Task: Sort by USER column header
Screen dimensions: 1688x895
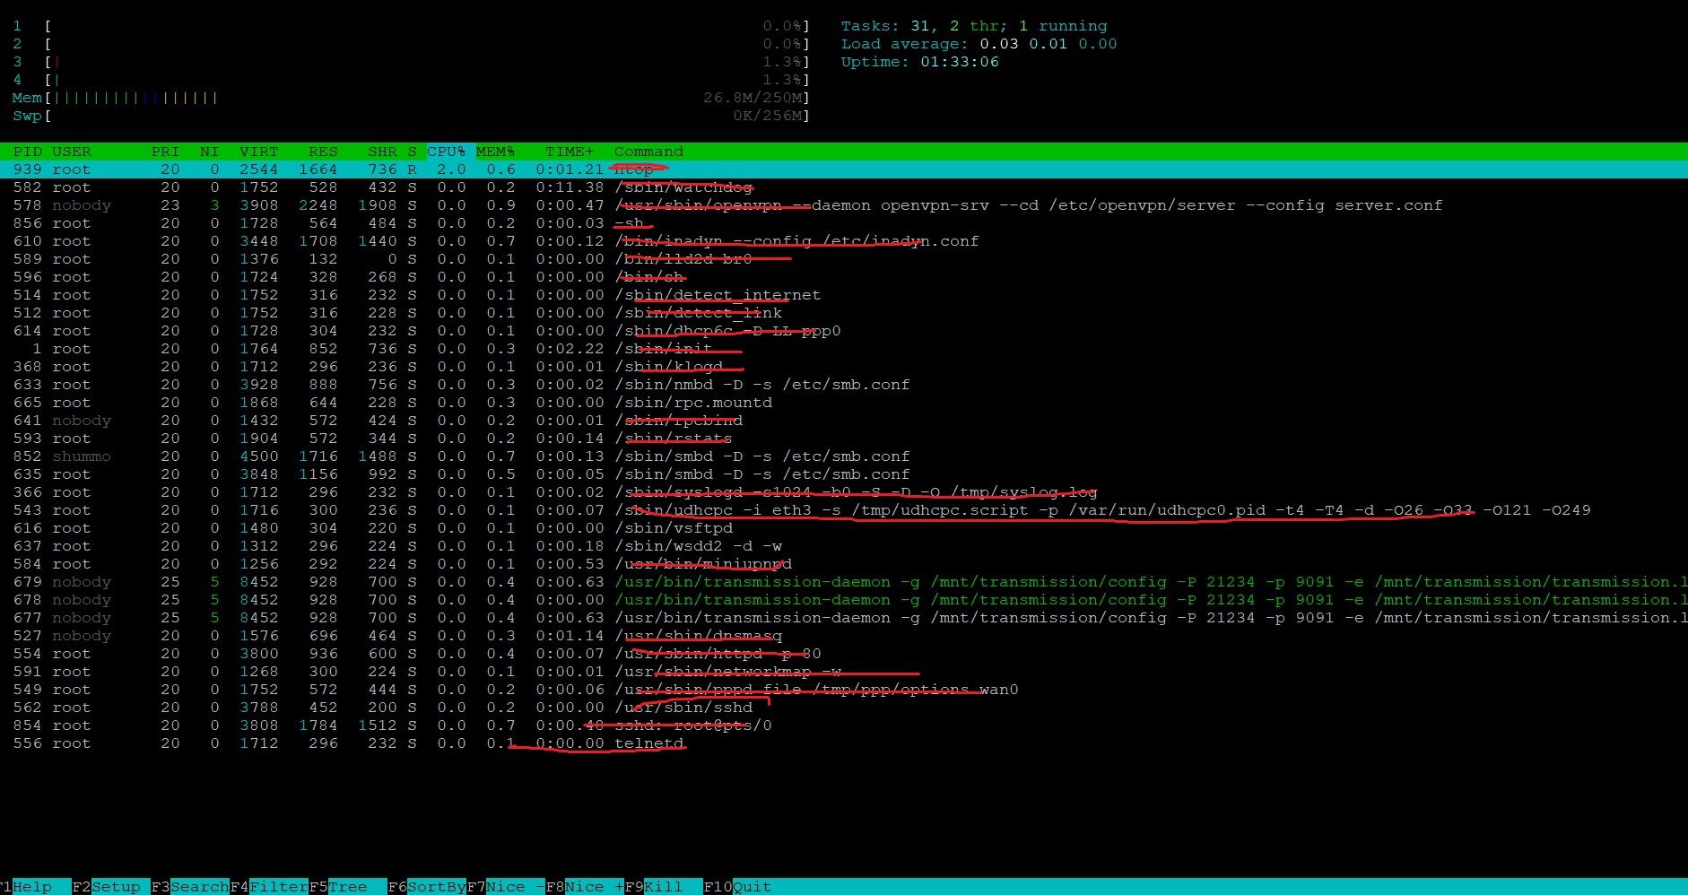Action: click(x=72, y=152)
